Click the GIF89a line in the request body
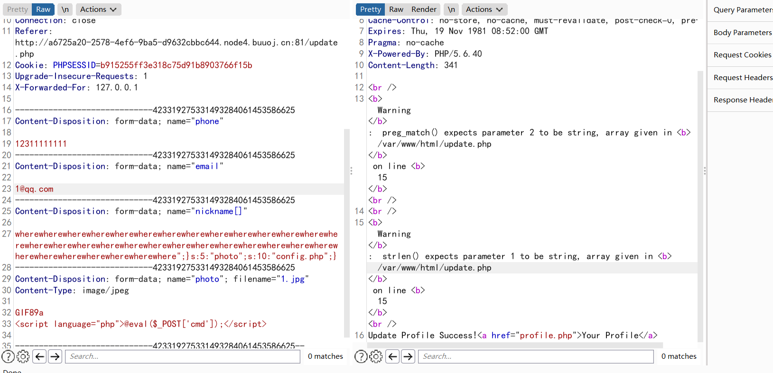 click(29, 313)
